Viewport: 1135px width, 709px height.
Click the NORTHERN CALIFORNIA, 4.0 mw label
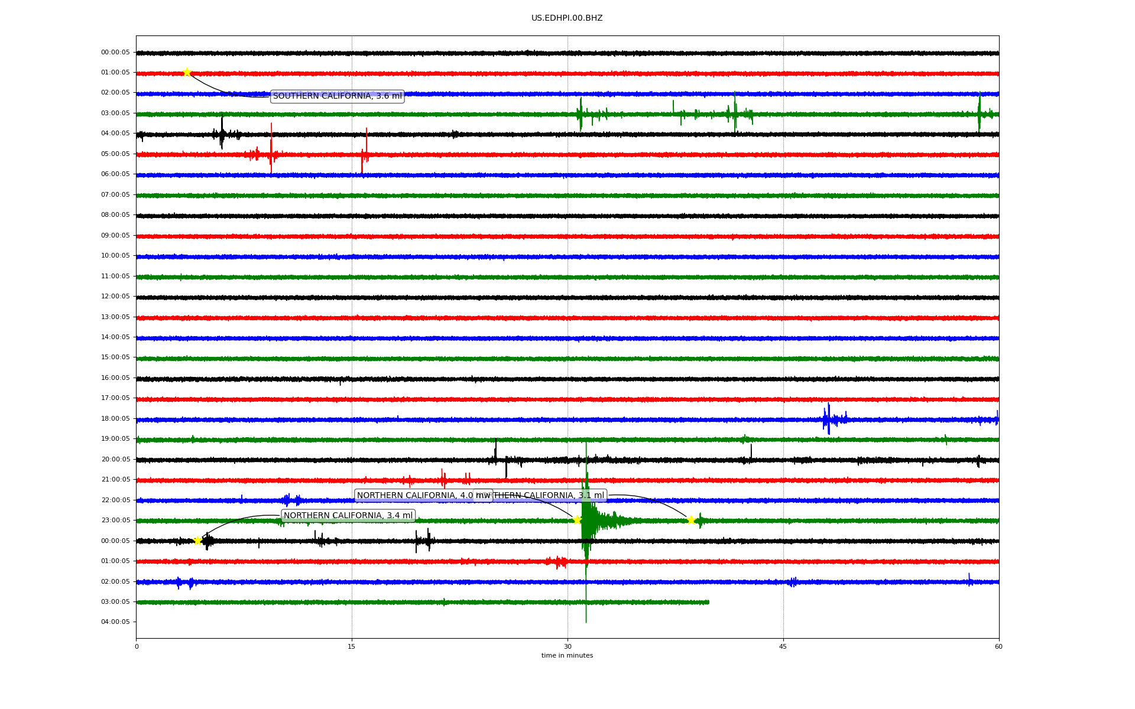pyautogui.click(x=414, y=496)
